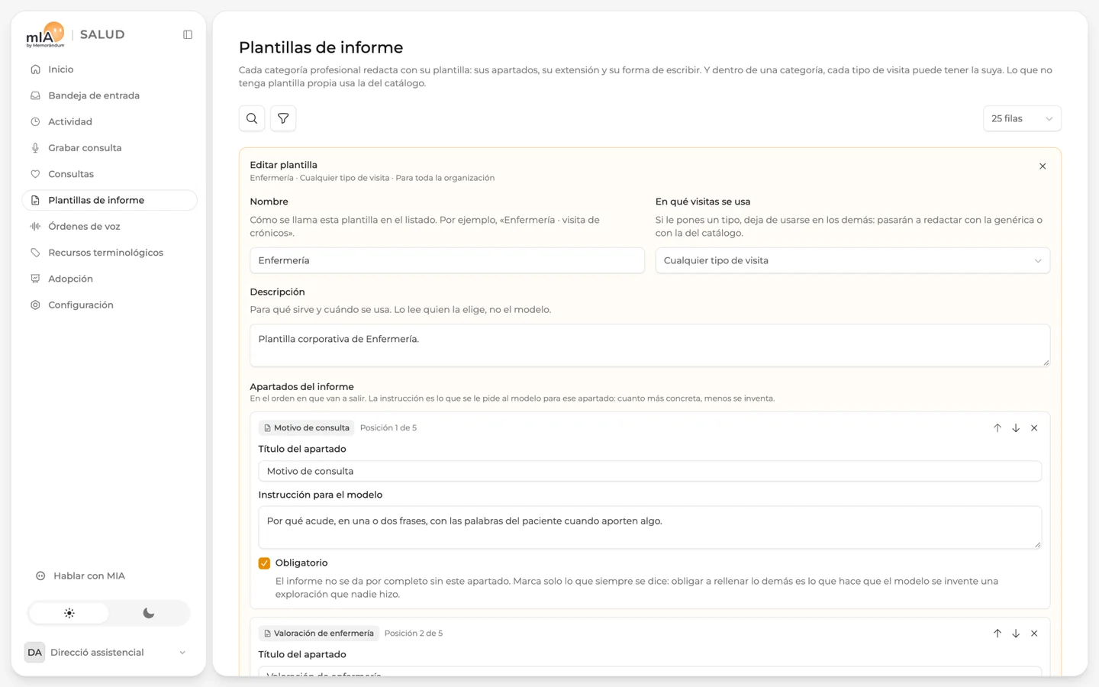Open the filter options
This screenshot has height=687, width=1099.
pos(283,118)
